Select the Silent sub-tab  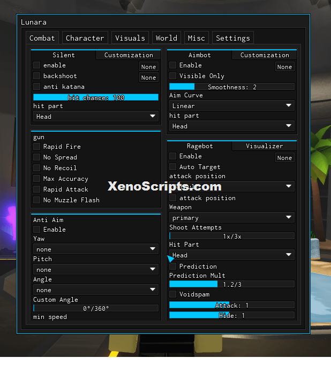point(63,55)
